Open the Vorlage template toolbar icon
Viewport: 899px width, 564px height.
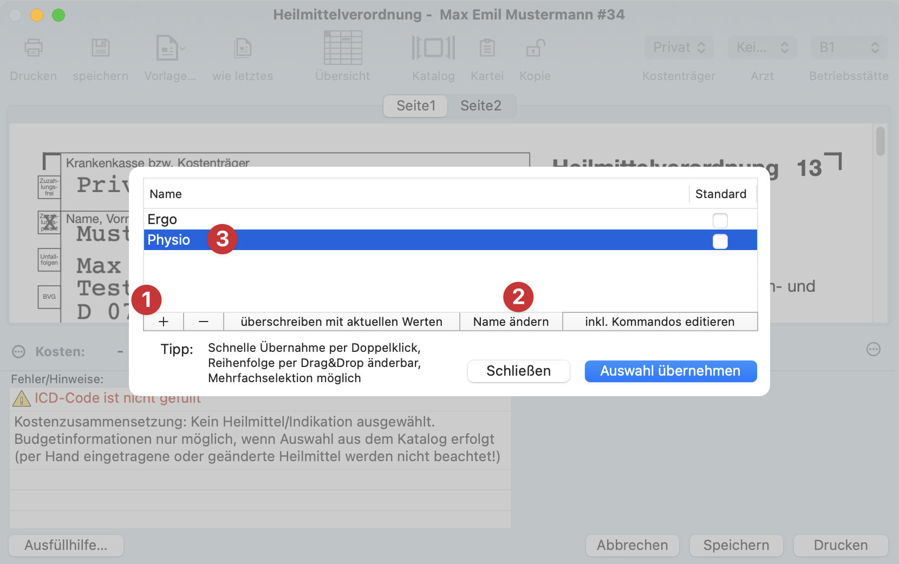tap(170, 48)
